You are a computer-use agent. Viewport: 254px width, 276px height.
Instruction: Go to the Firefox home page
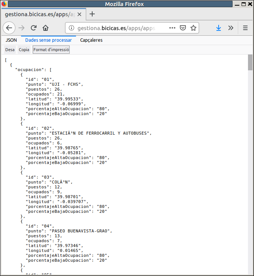pos(46,28)
